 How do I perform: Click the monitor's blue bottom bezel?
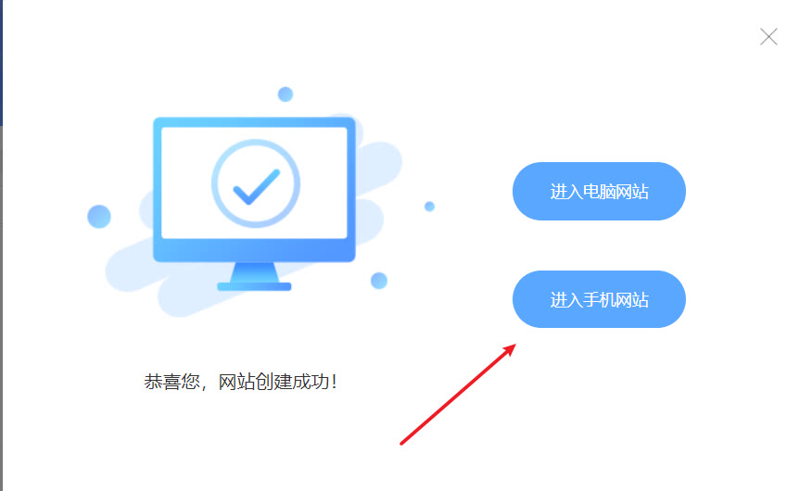click(254, 250)
